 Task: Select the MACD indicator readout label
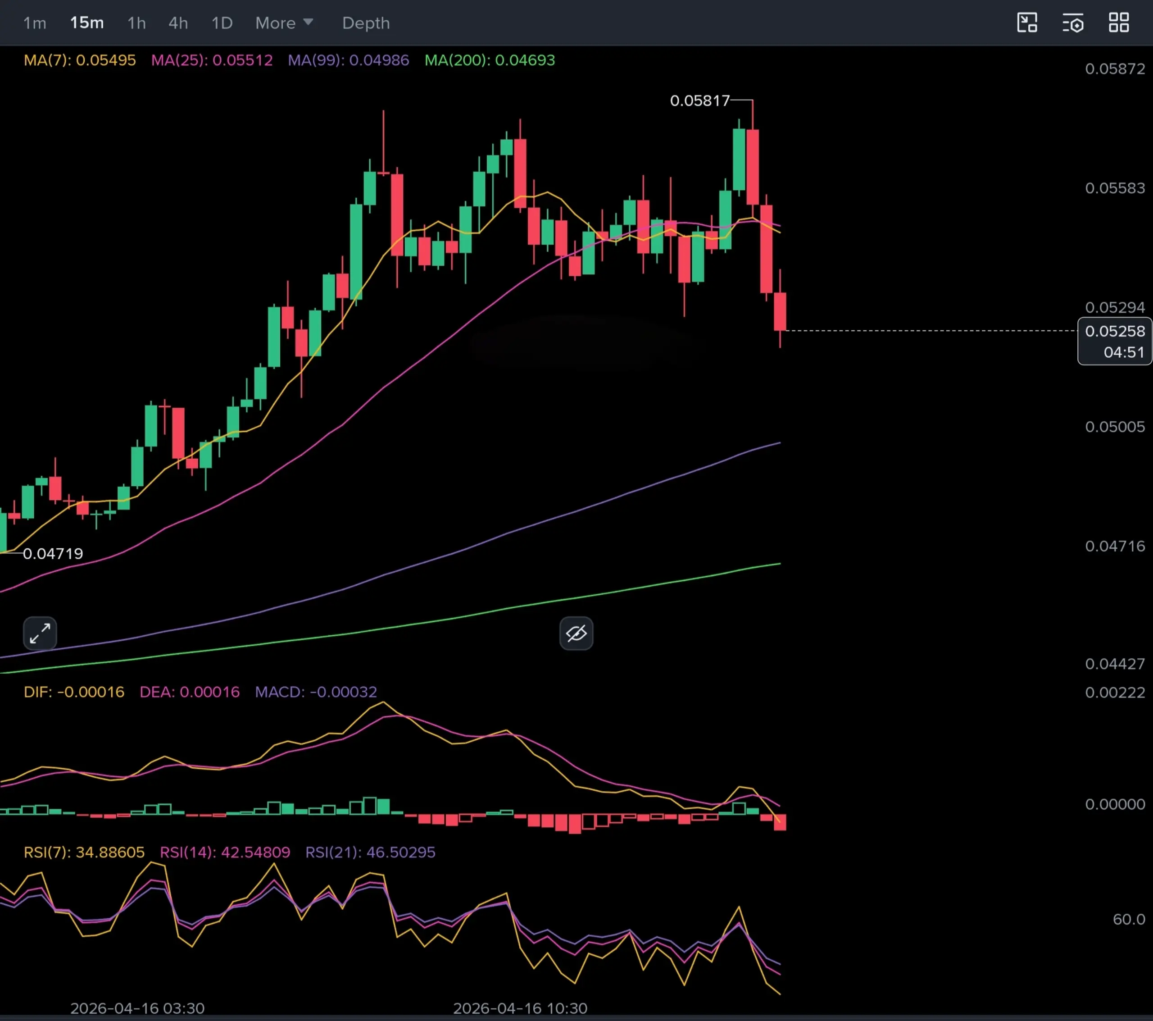click(315, 692)
